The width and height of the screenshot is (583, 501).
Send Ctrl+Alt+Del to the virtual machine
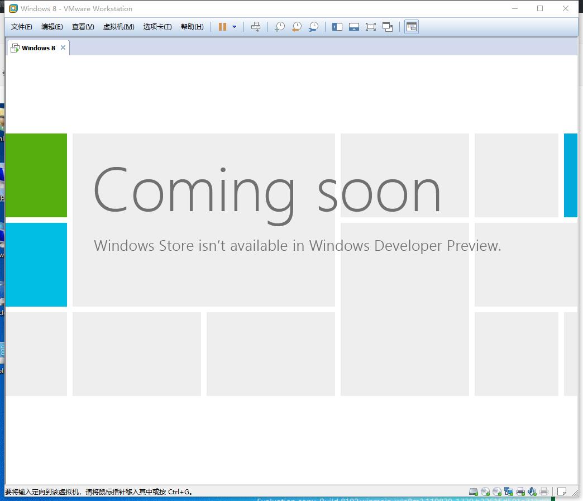point(256,27)
